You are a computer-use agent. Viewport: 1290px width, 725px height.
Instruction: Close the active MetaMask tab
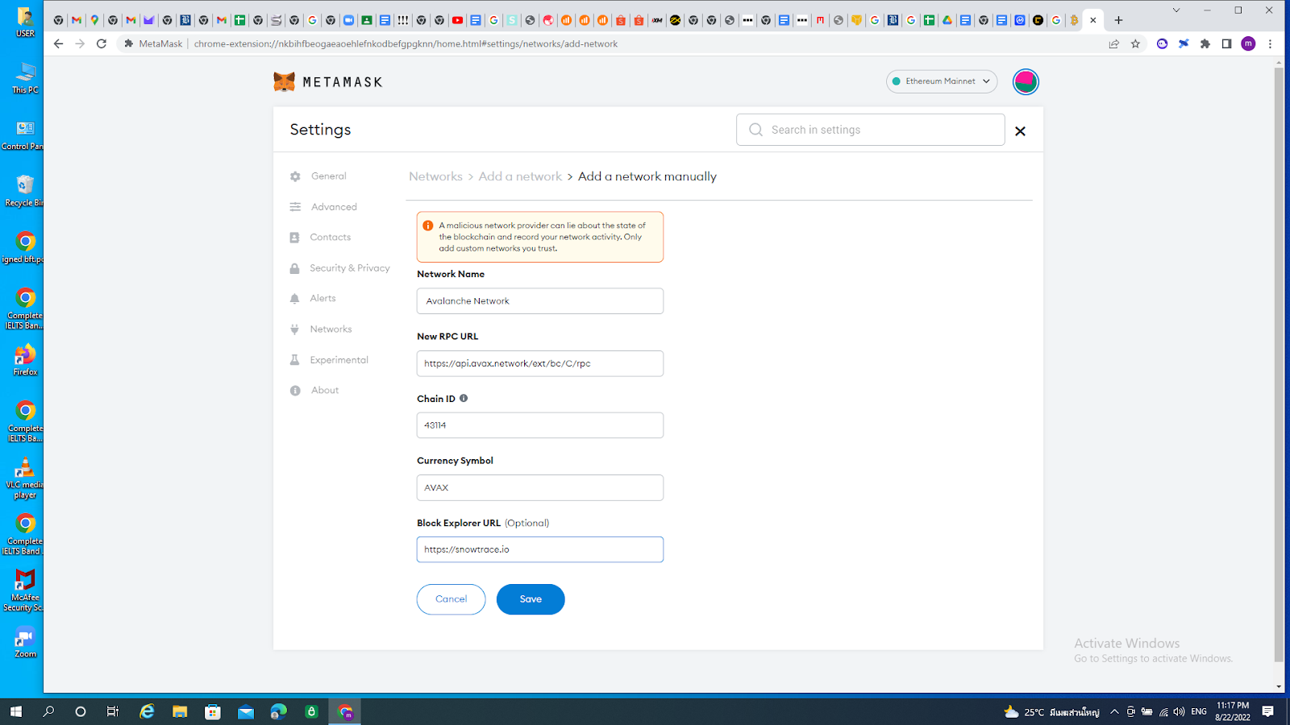[1093, 20]
